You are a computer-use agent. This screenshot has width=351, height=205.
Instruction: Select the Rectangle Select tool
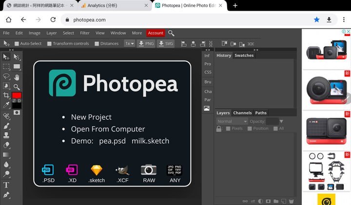(x=6, y=67)
